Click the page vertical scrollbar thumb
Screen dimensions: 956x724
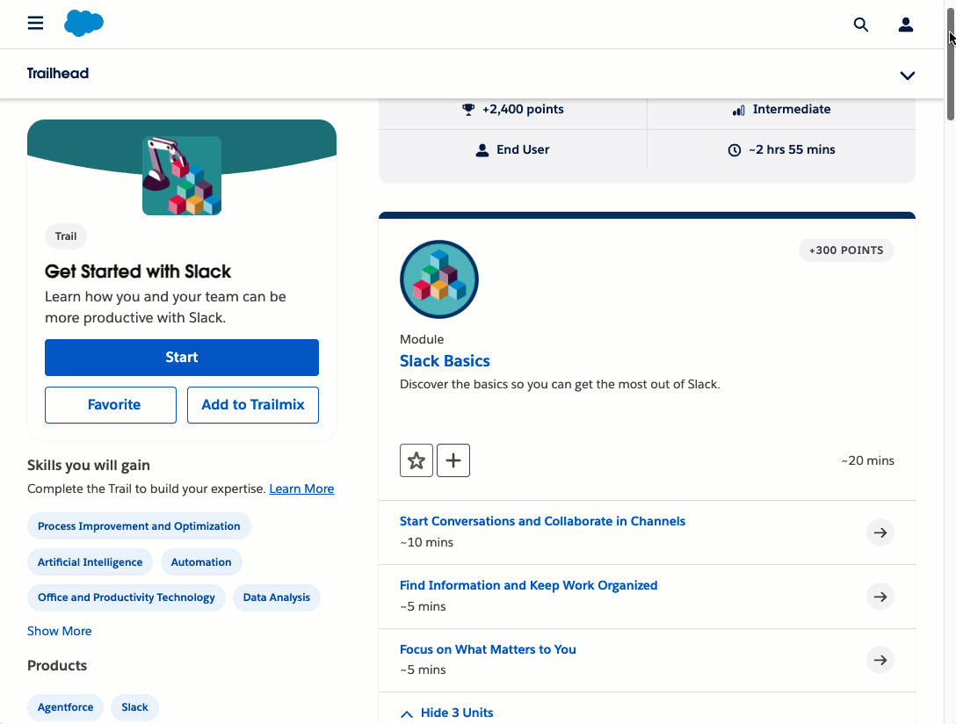pos(950,65)
